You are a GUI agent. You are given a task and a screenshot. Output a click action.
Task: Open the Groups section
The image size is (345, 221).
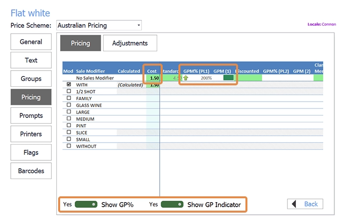31,78
